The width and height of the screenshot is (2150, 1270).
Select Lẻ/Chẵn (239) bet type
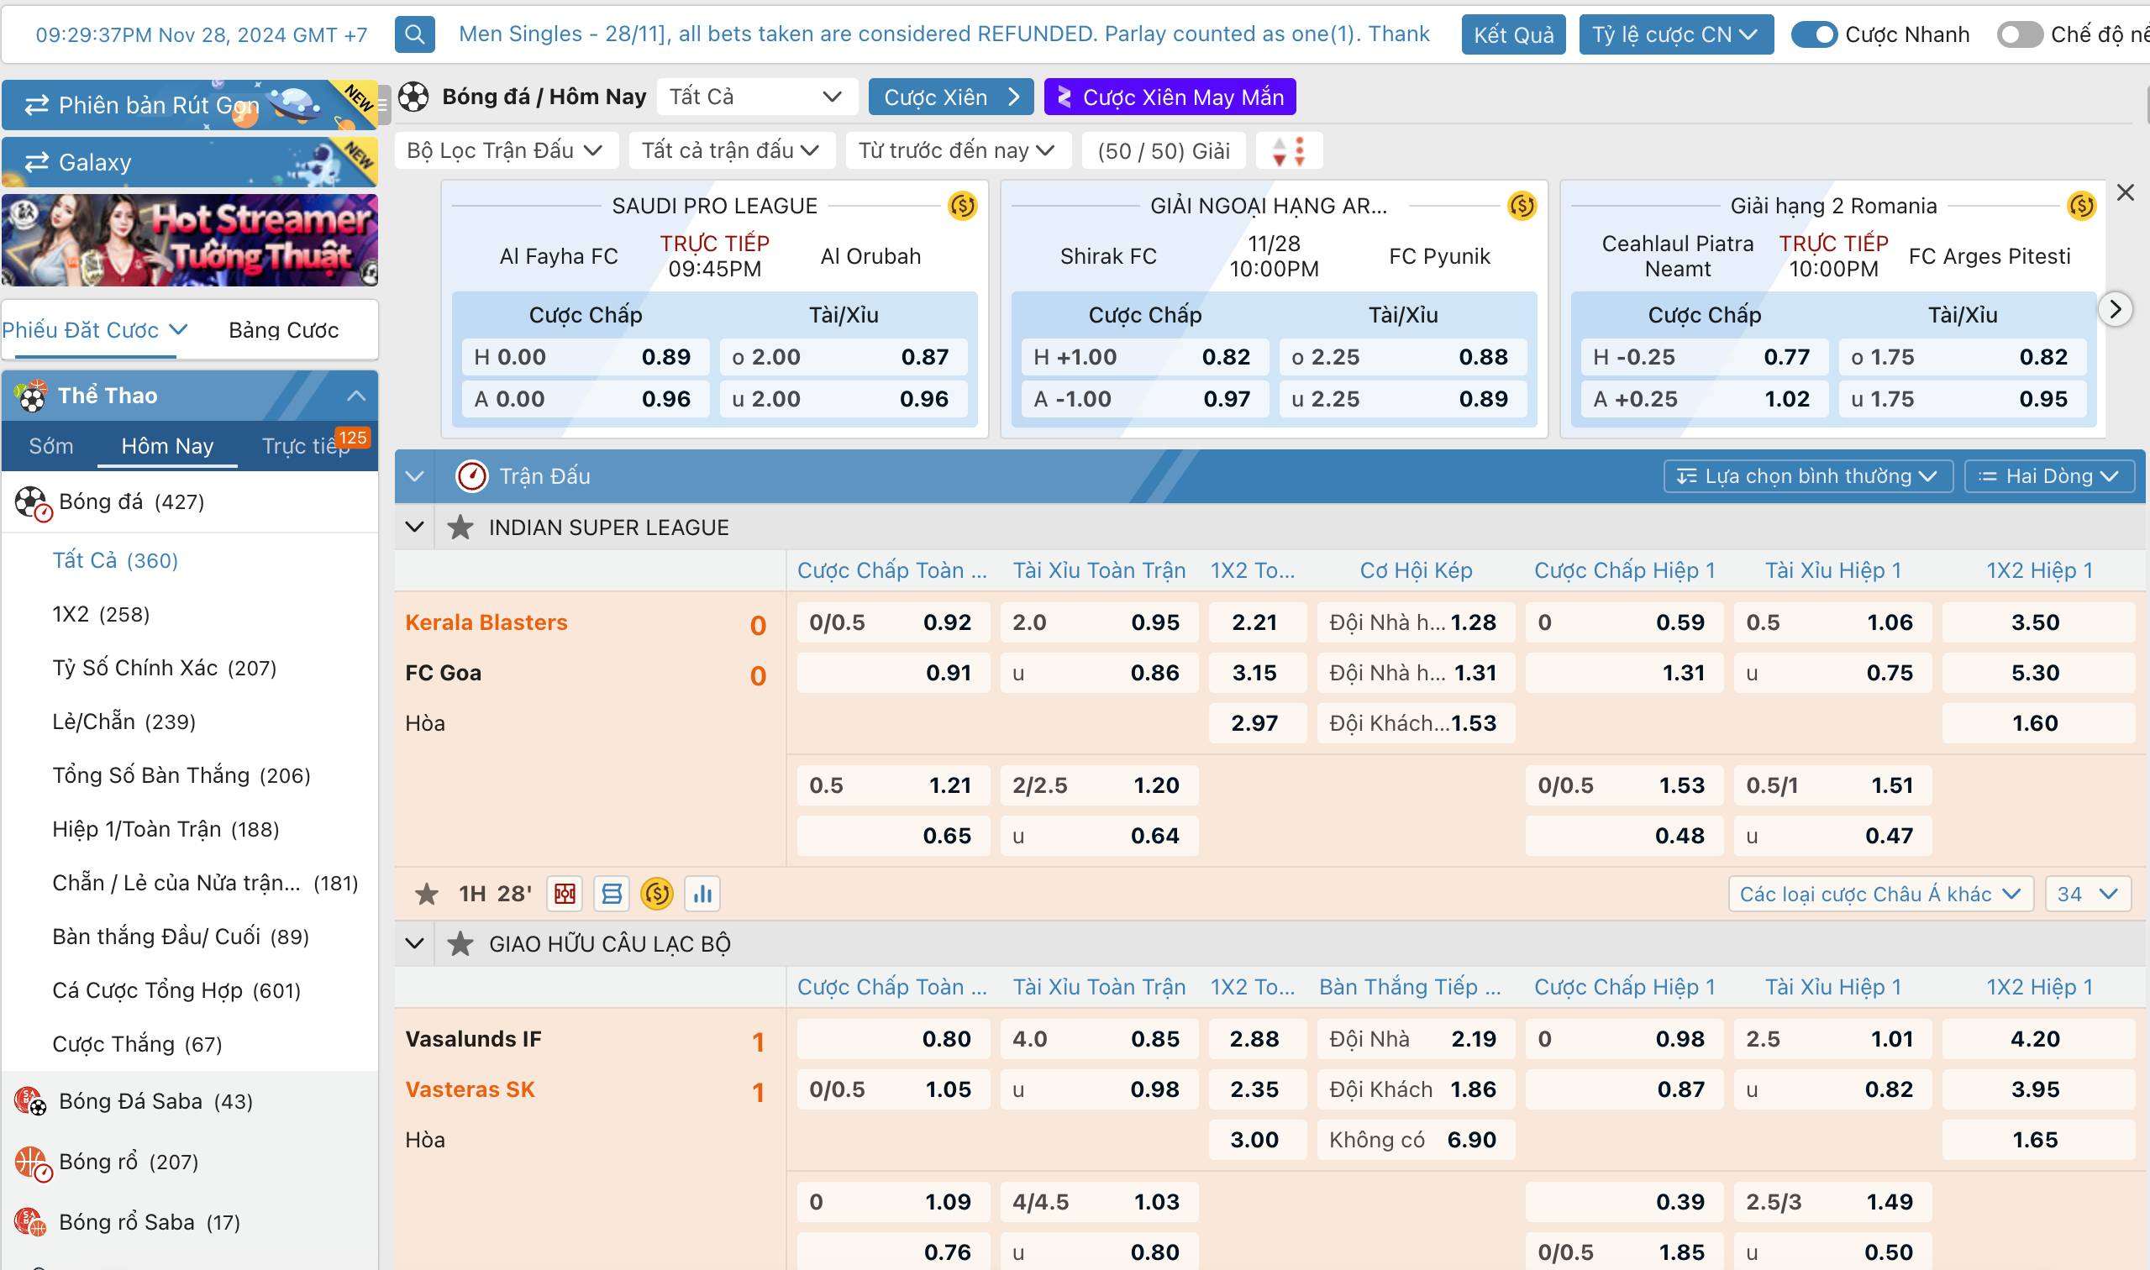click(x=124, y=722)
